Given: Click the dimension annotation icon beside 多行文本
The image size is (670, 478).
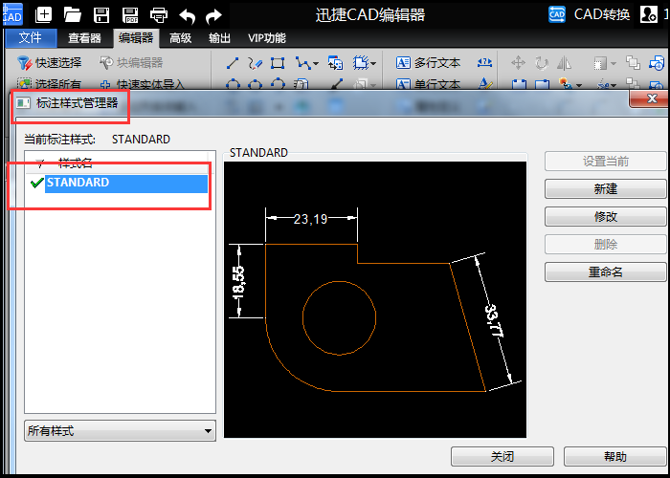Looking at the screenshot, I should click(x=484, y=63).
